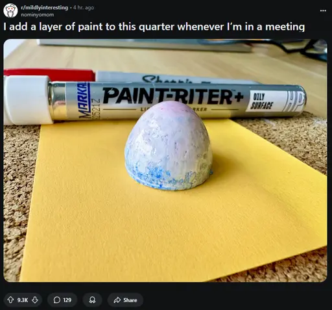
Task: Click the '4 hr. ago' timestamp
Action: [x=84, y=8]
